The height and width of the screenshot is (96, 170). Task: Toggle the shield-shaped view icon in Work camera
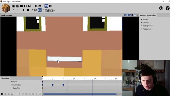[127, 15]
